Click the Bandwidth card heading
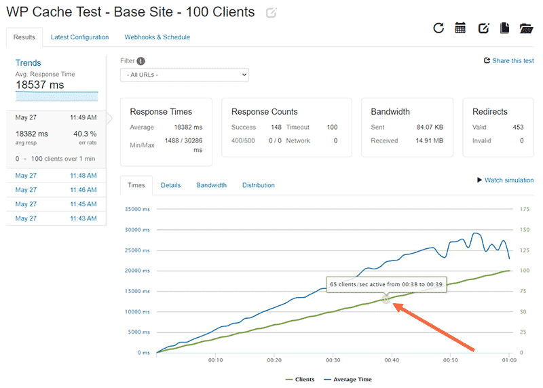Image resolution: width=543 pixels, height=388 pixels. point(390,112)
